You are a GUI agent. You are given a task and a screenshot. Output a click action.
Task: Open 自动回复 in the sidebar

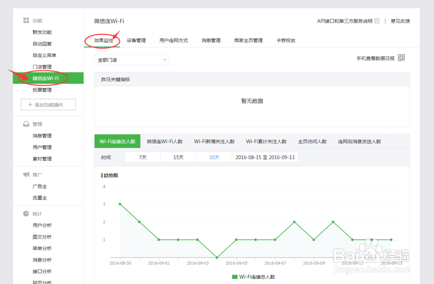point(42,44)
